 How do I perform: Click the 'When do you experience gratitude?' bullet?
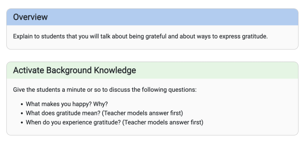[x=115, y=122]
